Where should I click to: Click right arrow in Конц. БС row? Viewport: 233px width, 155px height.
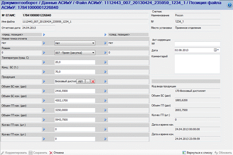pyautogui.click(x=105, y=72)
